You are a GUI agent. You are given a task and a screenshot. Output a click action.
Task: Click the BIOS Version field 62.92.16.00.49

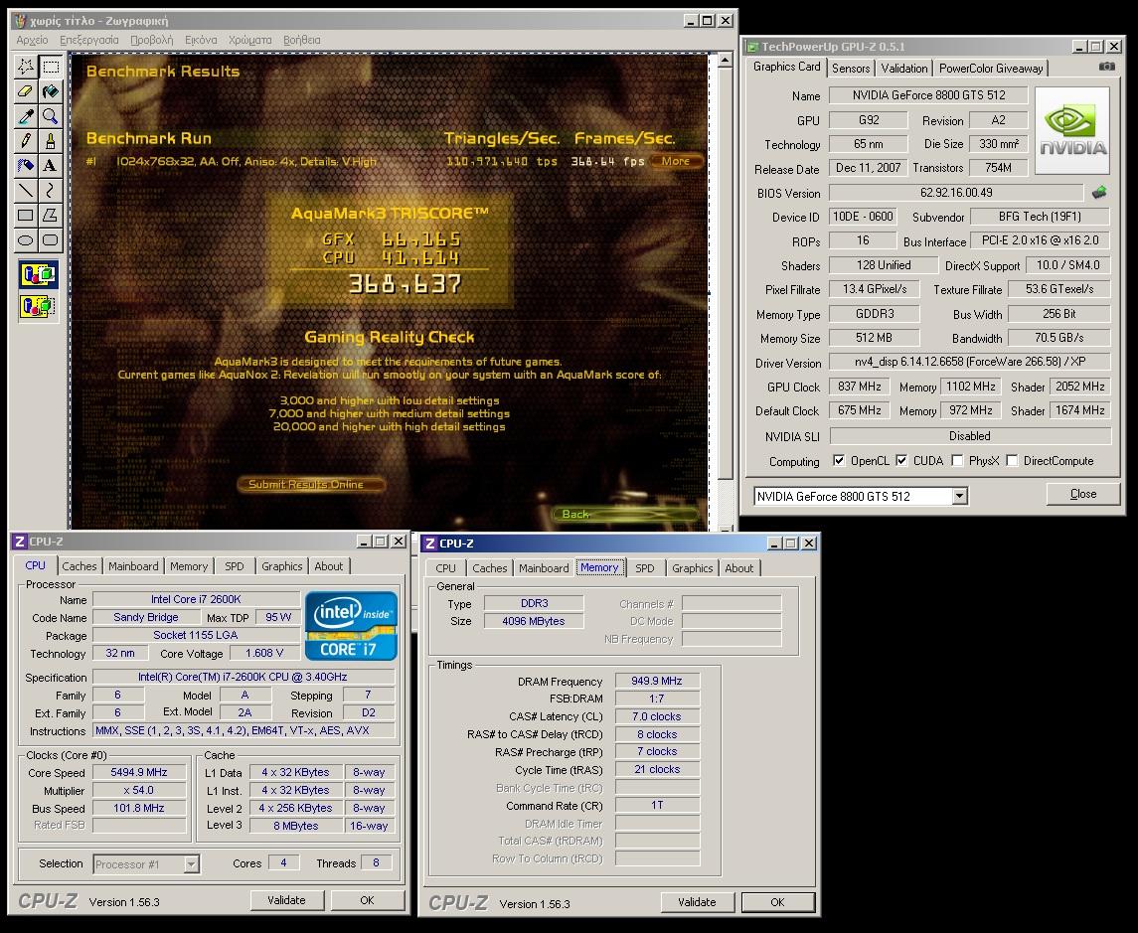956,192
